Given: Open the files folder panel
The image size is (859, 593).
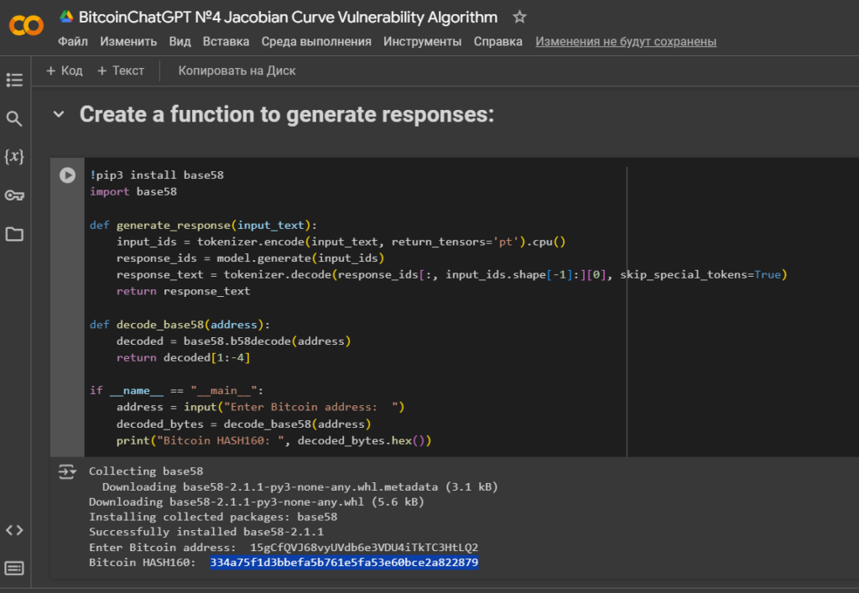Looking at the screenshot, I should click(x=14, y=234).
